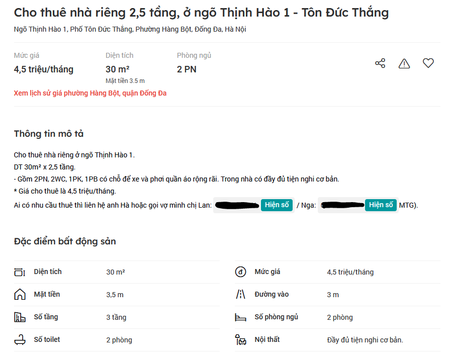Click the toilet count bathtub icon

coord(20,340)
